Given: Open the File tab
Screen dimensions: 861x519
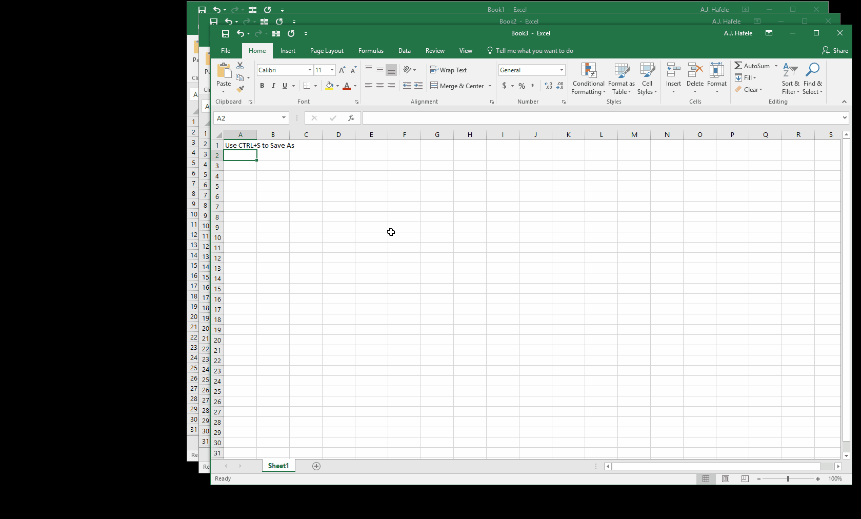Looking at the screenshot, I should tap(226, 51).
